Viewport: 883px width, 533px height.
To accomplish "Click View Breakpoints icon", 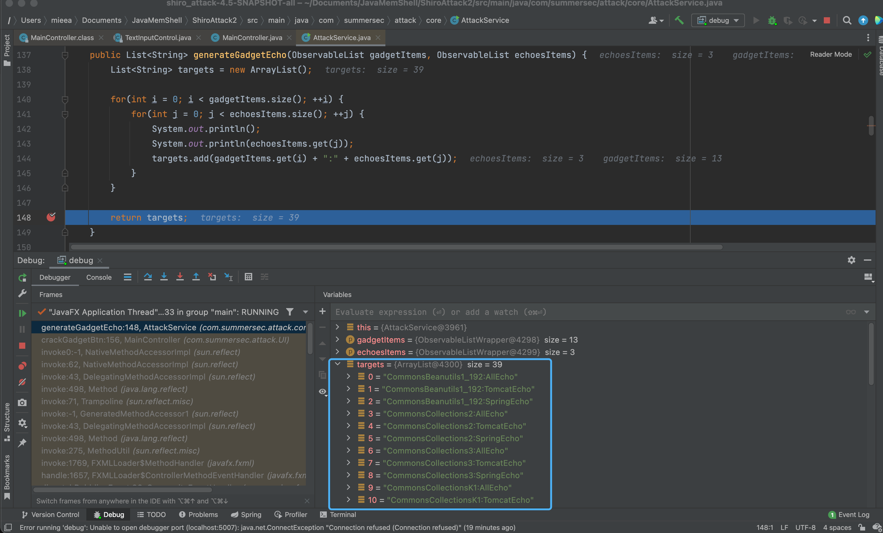I will click(22, 366).
